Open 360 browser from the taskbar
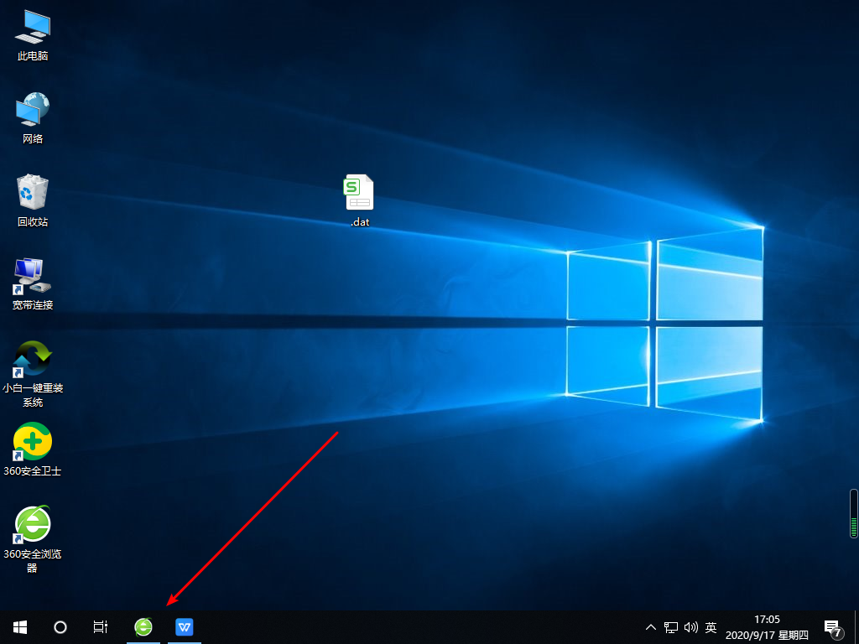The height and width of the screenshot is (644, 859). pyautogui.click(x=143, y=626)
